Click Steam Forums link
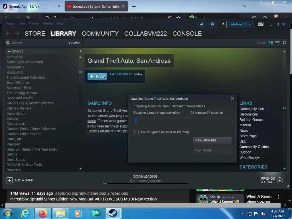This screenshot has height=219, width=292. coord(98,131)
